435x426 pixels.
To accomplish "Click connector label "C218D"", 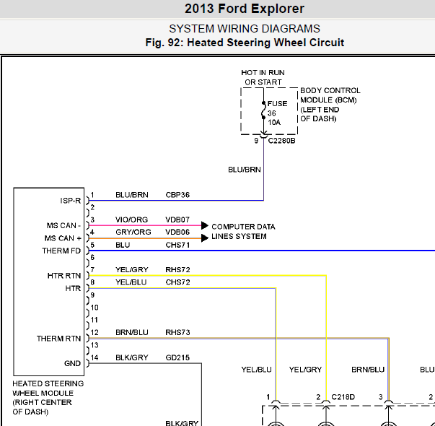I will pyautogui.click(x=343, y=397).
